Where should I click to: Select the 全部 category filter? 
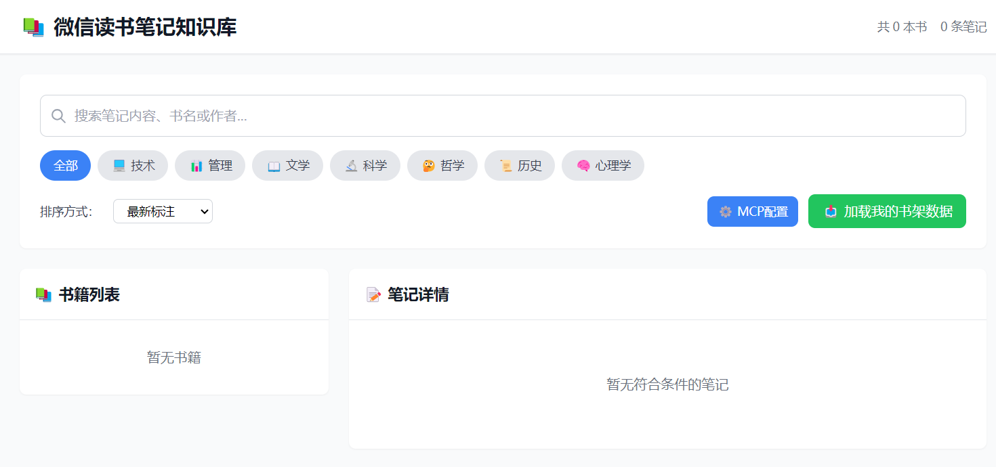[x=66, y=166]
